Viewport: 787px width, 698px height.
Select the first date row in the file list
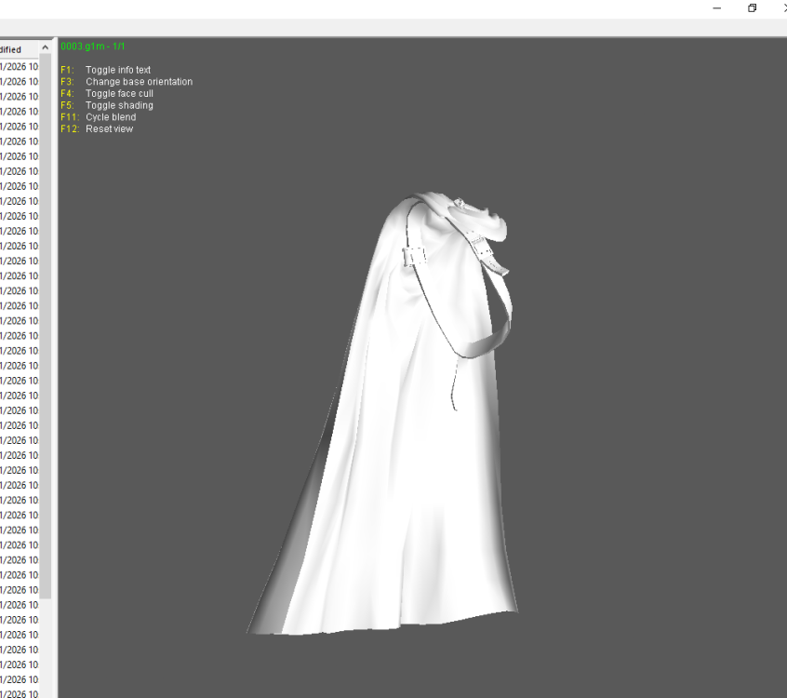point(20,67)
